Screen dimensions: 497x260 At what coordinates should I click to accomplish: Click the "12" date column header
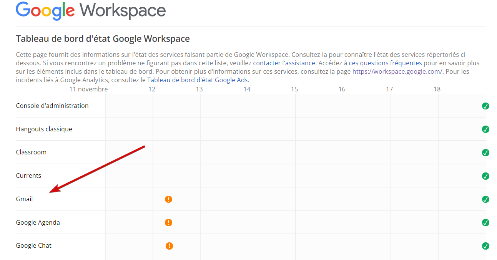tap(152, 89)
